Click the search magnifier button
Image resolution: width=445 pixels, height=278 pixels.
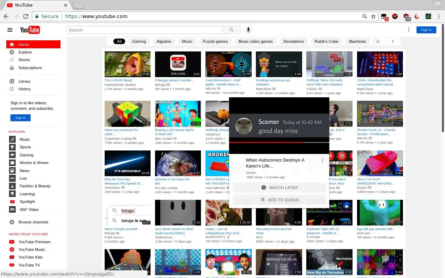point(231,30)
